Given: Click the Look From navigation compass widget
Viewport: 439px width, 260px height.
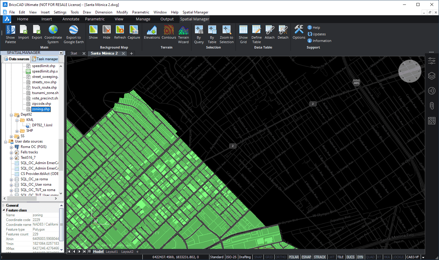Looking at the screenshot, I should tap(410, 71).
